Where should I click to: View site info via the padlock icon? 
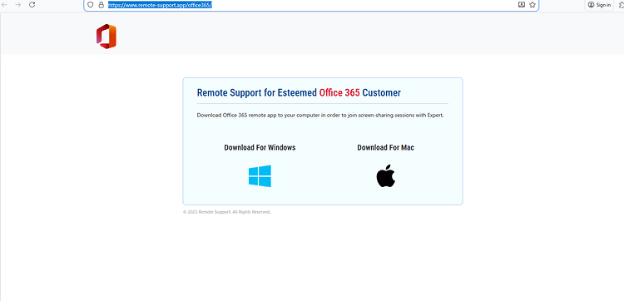[x=101, y=5]
